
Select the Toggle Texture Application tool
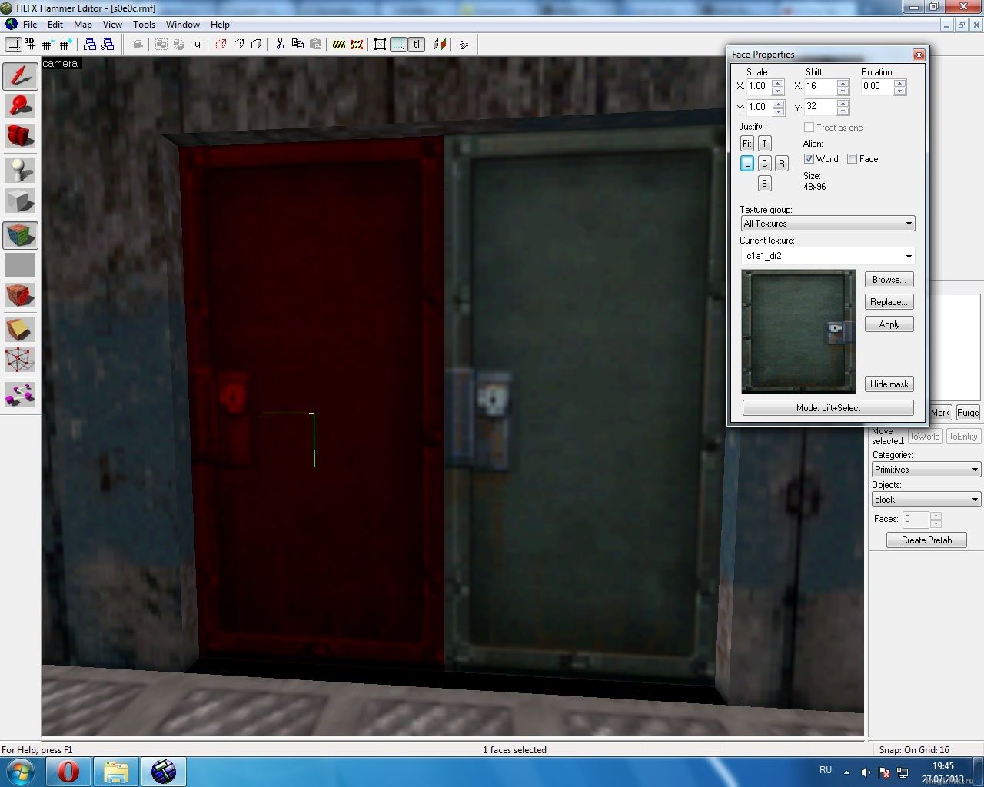(20, 234)
